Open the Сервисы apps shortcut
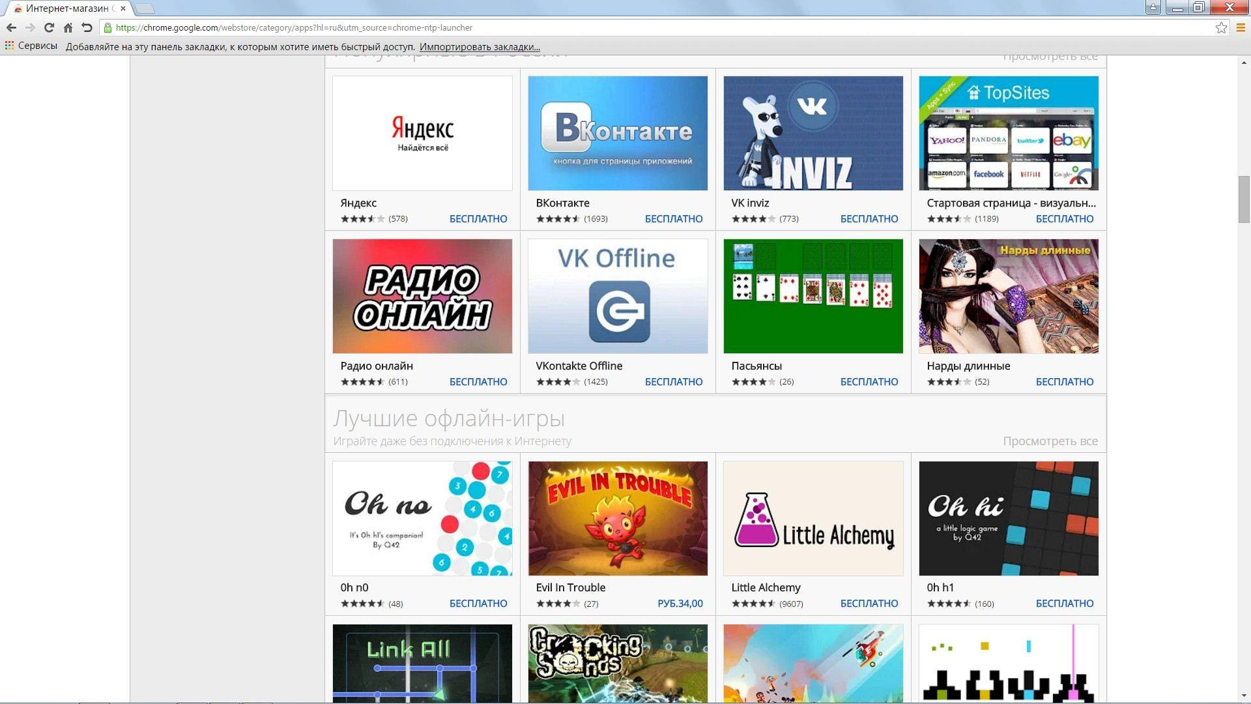This screenshot has height=704, width=1251. (31, 46)
